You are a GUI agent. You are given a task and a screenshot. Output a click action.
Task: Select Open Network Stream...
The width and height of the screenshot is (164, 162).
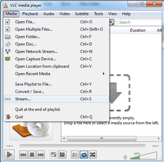click(x=56, y=51)
